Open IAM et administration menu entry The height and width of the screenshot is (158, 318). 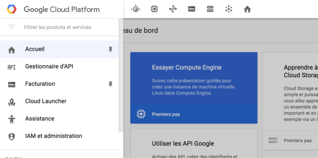(x=59, y=136)
